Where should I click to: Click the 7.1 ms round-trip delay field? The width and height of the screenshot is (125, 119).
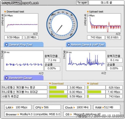tap(52, 60)
